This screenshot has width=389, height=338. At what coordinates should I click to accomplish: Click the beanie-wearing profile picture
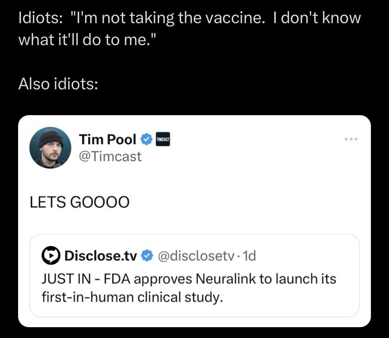(50, 147)
